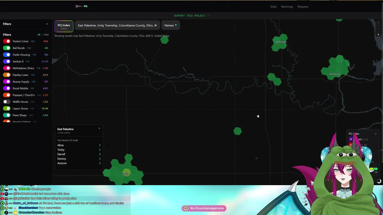The image size is (383, 215).
Task: Click the location search field
Action: click(x=117, y=25)
